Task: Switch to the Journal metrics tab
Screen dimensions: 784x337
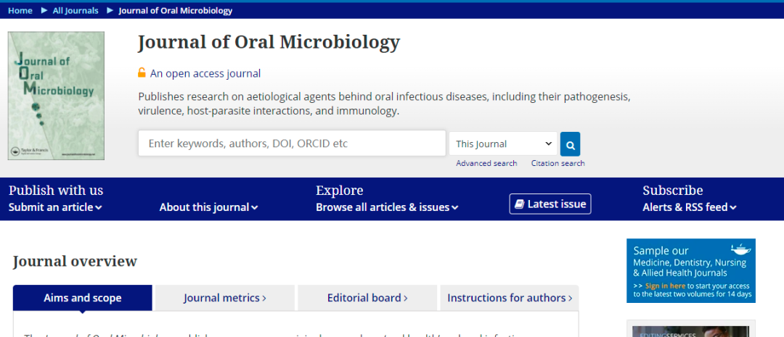Action: (x=224, y=298)
